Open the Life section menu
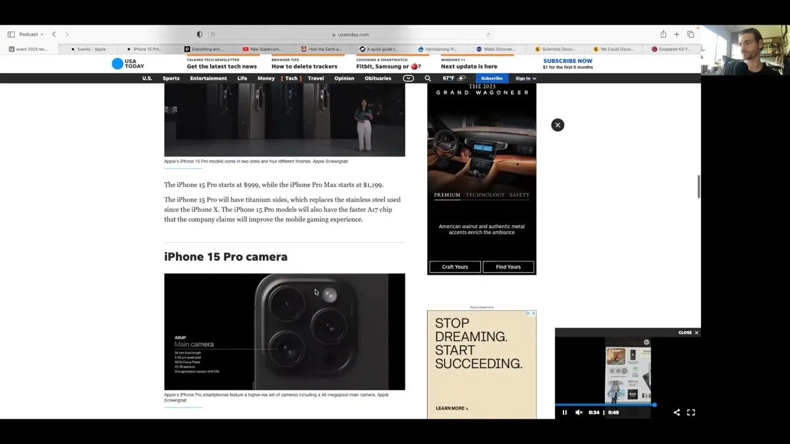Viewport: 790px width, 444px height. pyautogui.click(x=242, y=78)
